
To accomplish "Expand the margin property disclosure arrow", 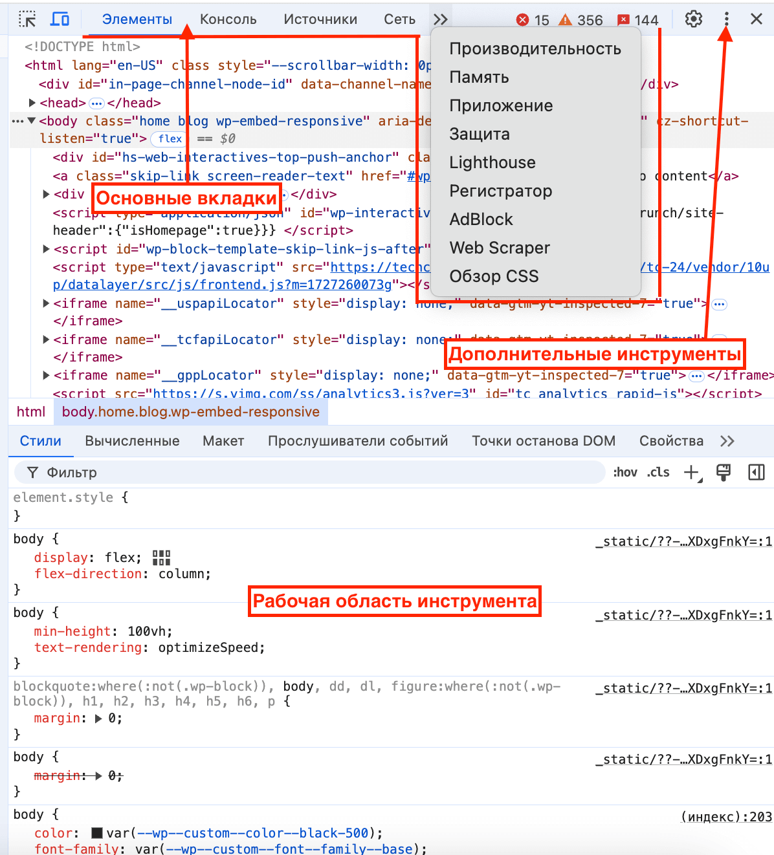I will (98, 718).
